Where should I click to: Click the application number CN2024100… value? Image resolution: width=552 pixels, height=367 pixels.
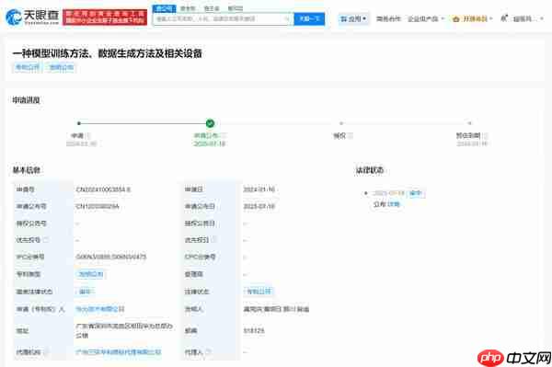tap(103, 189)
